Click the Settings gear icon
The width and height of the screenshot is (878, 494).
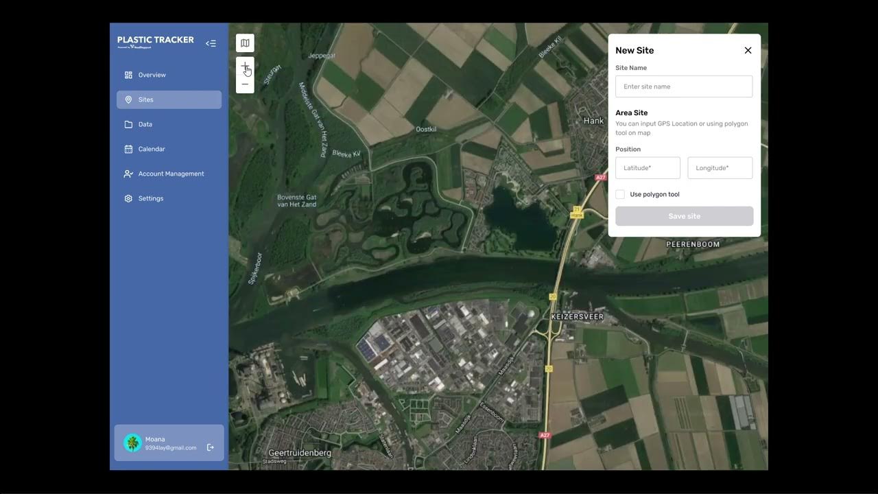128,198
